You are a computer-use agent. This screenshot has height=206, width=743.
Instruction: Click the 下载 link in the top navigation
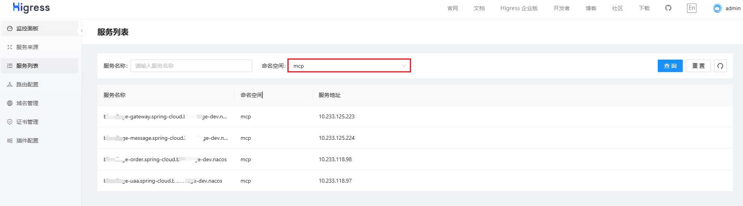[644, 8]
